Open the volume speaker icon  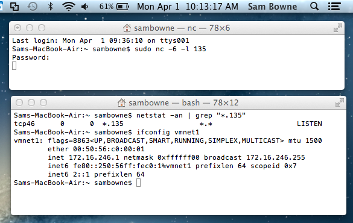tap(84, 7)
